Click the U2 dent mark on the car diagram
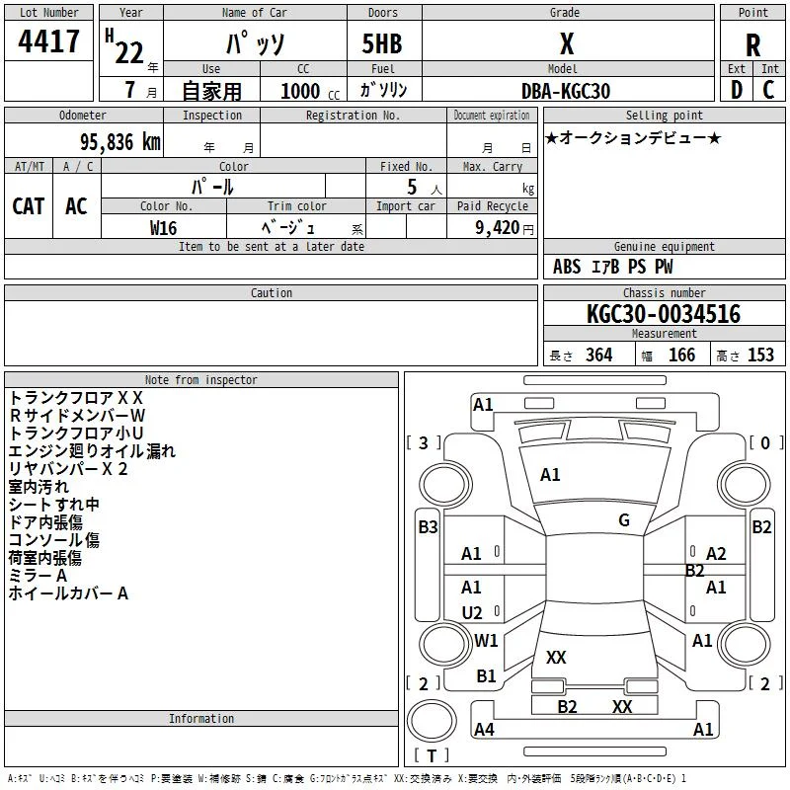The height and width of the screenshot is (790, 790). tap(472, 613)
